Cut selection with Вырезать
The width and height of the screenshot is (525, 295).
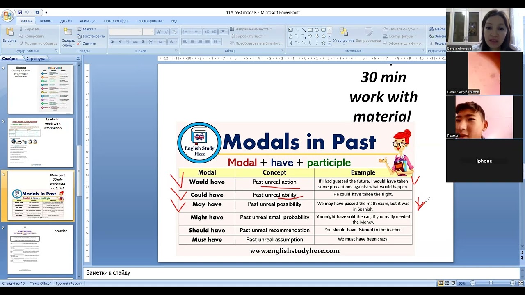coord(29,29)
